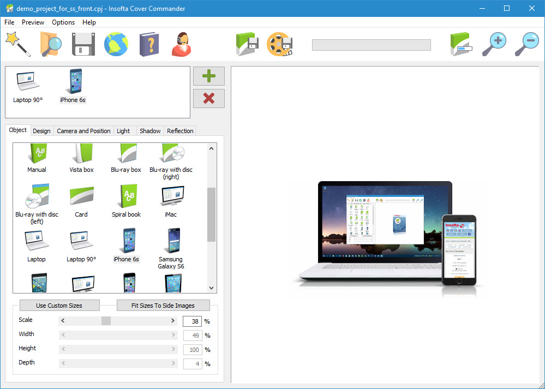Choose Laptop 90° in the object gallery

point(81,246)
